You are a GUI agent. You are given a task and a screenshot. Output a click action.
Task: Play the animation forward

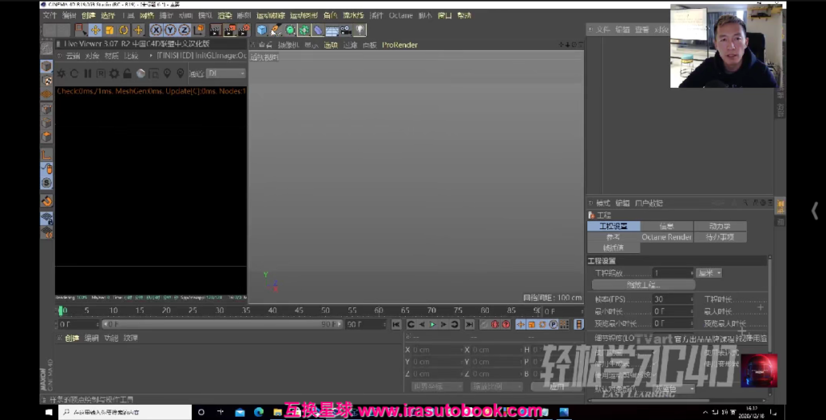coord(432,325)
